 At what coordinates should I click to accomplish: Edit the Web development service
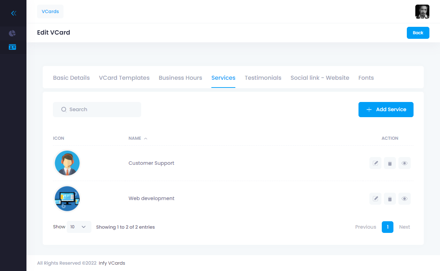pyautogui.click(x=375, y=199)
